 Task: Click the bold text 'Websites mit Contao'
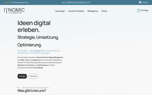click(x=26, y=65)
